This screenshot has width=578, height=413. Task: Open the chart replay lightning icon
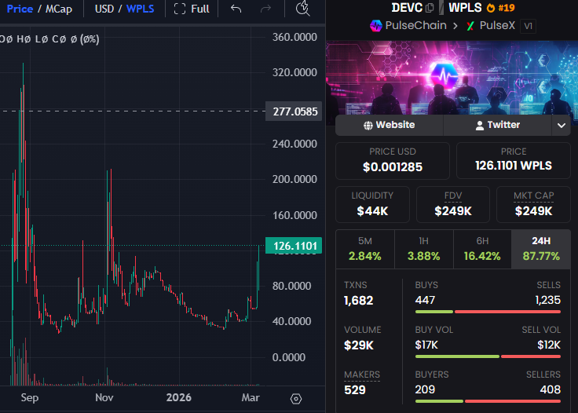point(303,8)
